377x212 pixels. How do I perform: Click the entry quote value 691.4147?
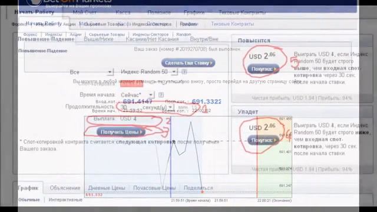point(137,101)
